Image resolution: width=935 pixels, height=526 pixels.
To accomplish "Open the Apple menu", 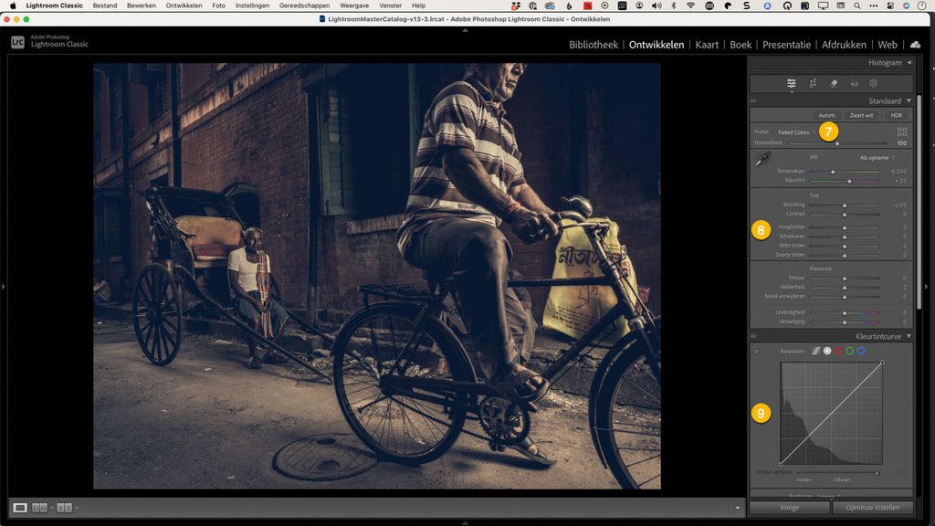I will click(13, 5).
